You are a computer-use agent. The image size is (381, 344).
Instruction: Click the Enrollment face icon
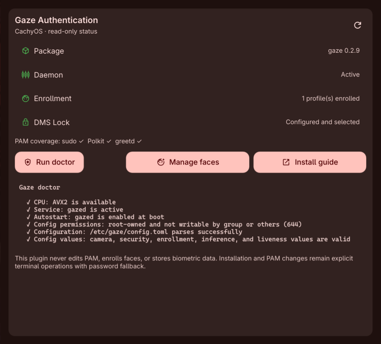26,98
